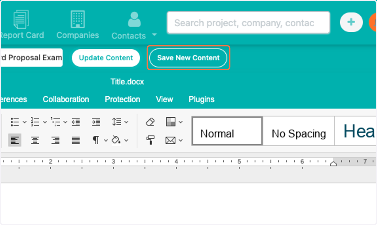Click the Update Content button
This screenshot has height=225, width=377.
[106, 58]
